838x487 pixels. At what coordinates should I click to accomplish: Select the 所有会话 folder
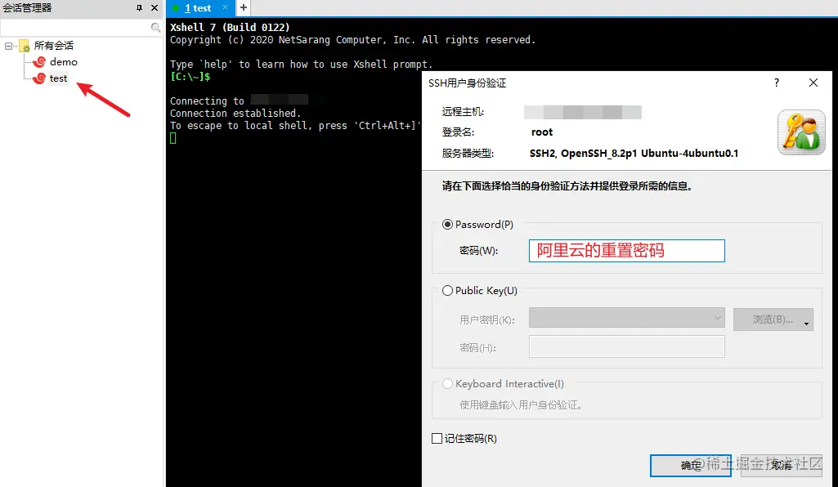click(53, 46)
